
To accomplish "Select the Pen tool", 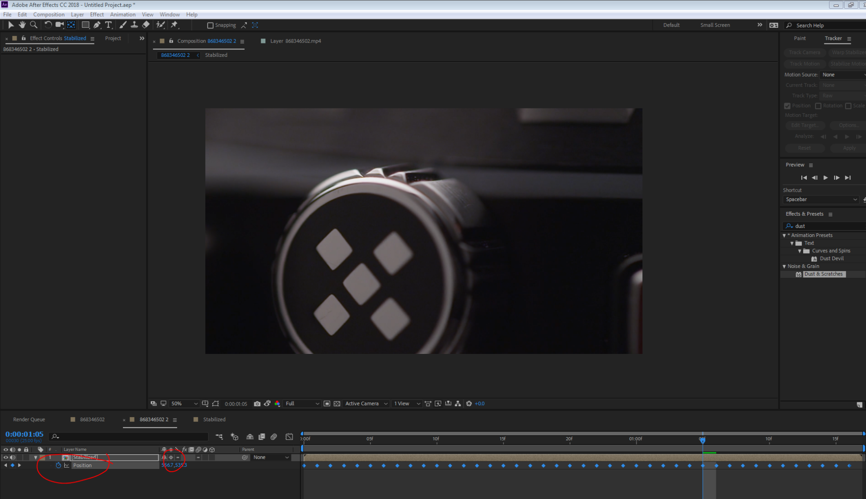I will [97, 25].
